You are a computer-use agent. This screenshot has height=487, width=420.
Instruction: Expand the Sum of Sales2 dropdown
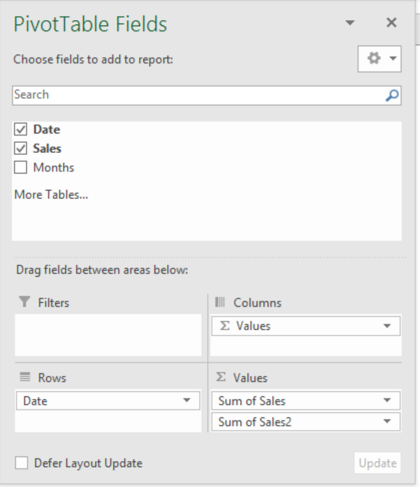(387, 421)
